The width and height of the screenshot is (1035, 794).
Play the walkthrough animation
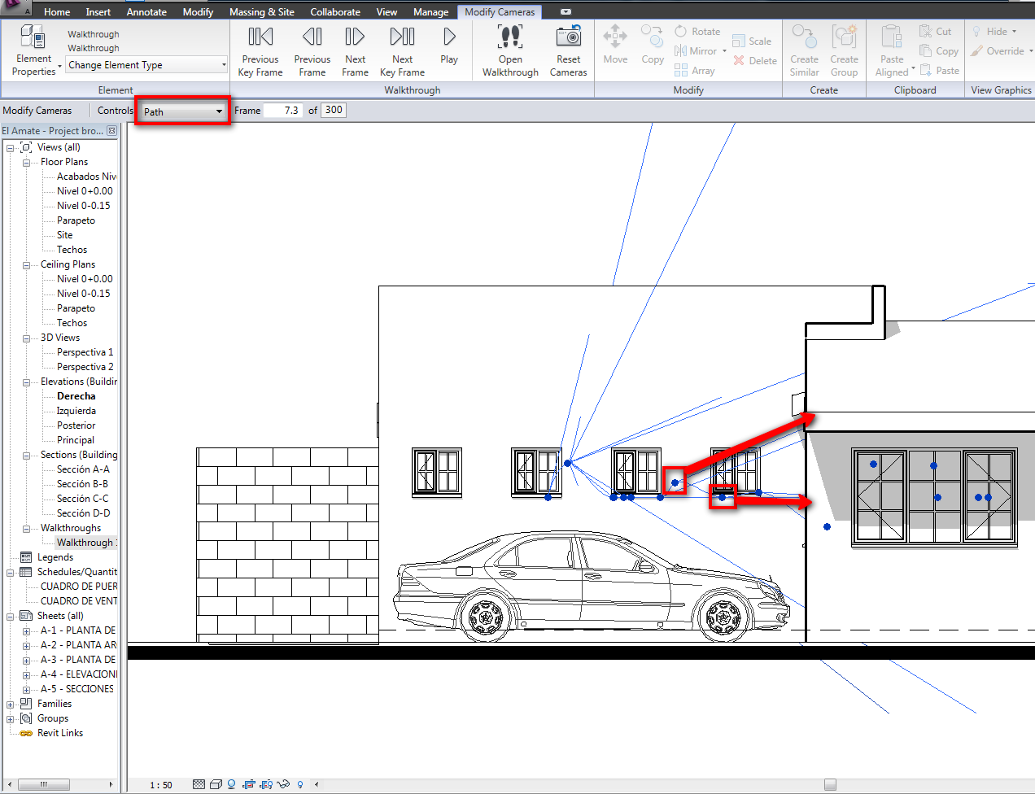(449, 37)
